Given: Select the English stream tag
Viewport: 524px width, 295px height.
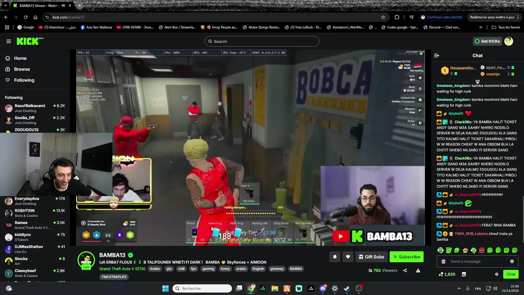Looking at the screenshot, I should [x=258, y=269].
